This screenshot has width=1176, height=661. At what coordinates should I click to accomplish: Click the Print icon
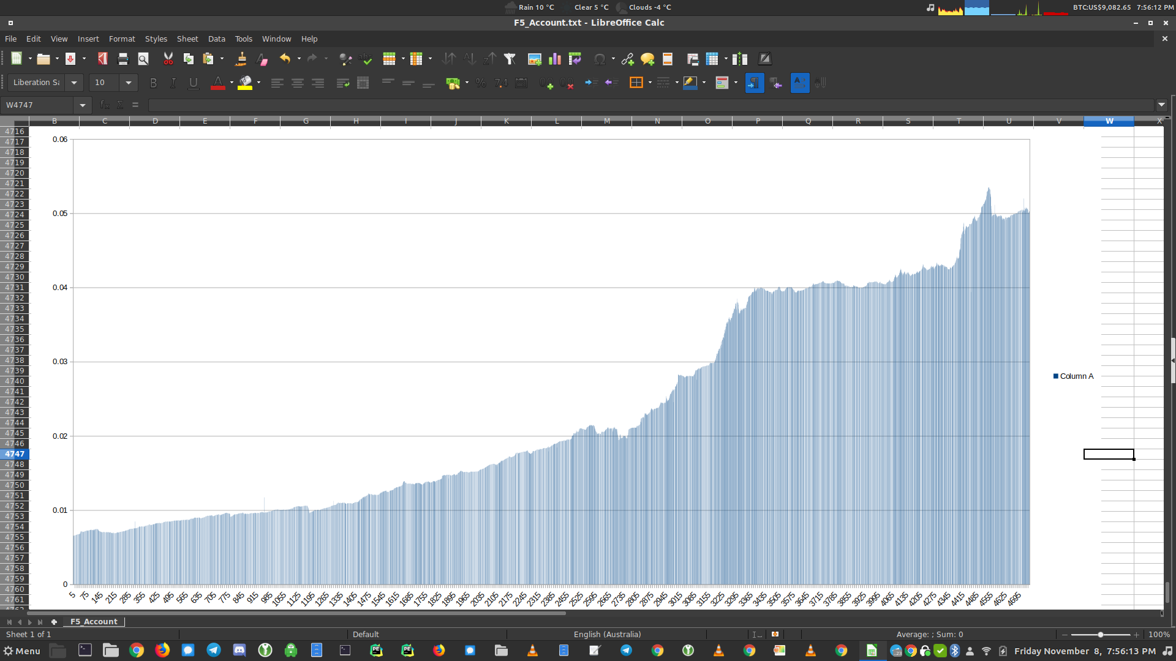pos(123,59)
